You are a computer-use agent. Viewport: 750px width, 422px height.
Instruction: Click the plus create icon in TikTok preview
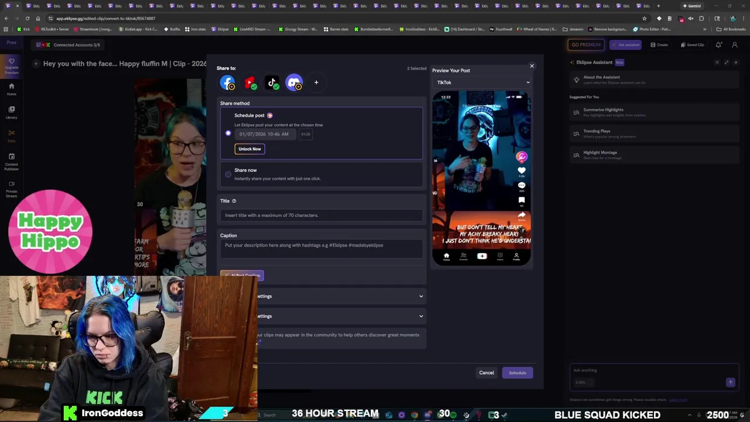point(482,256)
